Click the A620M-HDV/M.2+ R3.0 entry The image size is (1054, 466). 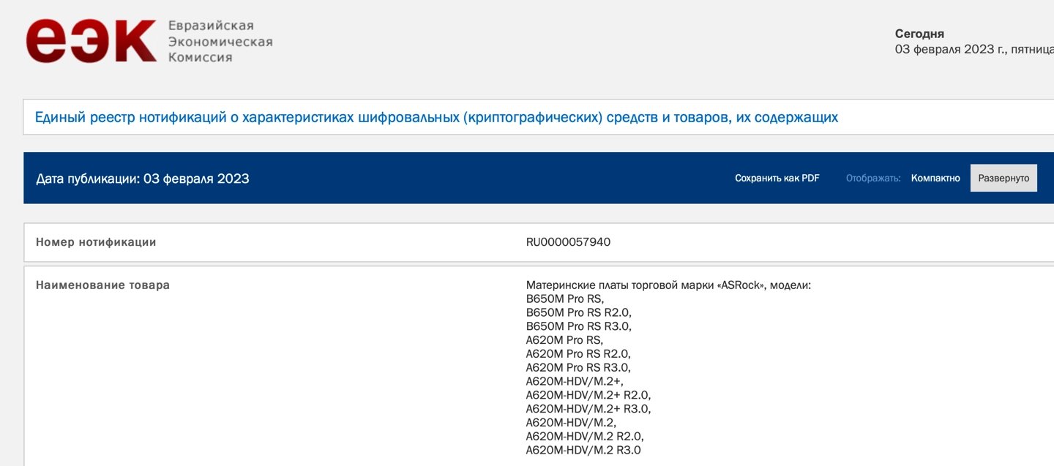pyautogui.click(x=588, y=409)
